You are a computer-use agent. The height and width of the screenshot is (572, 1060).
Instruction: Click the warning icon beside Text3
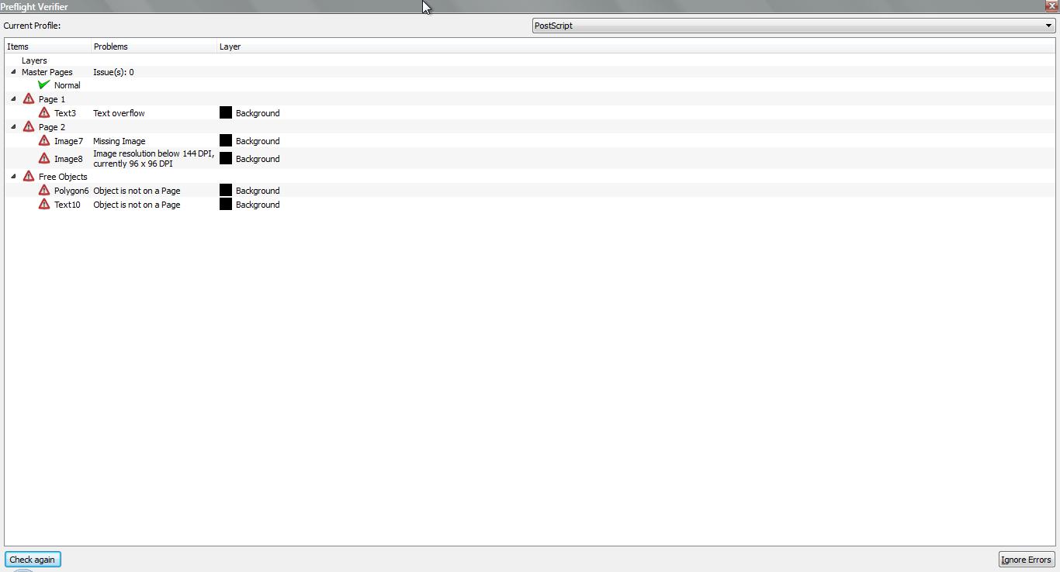(x=44, y=112)
